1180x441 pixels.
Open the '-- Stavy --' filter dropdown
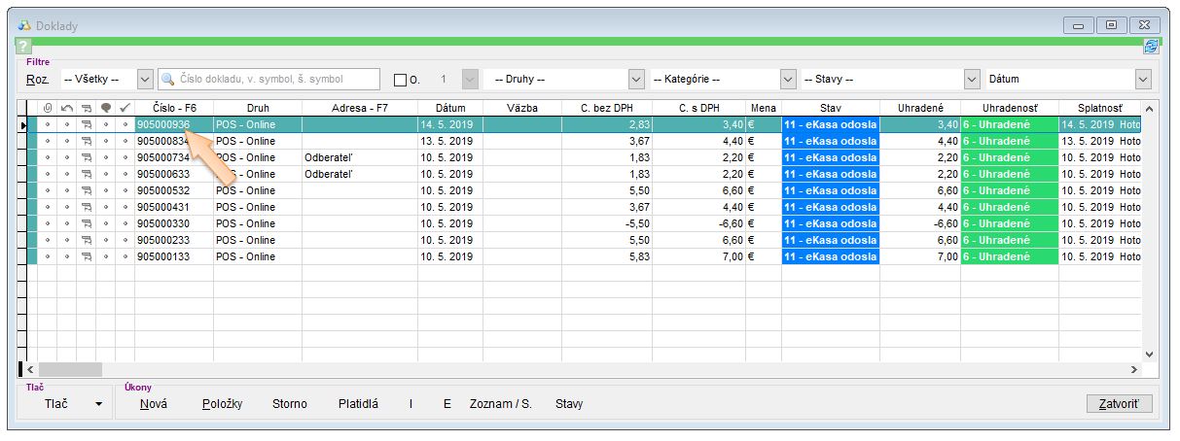pyautogui.click(x=971, y=80)
